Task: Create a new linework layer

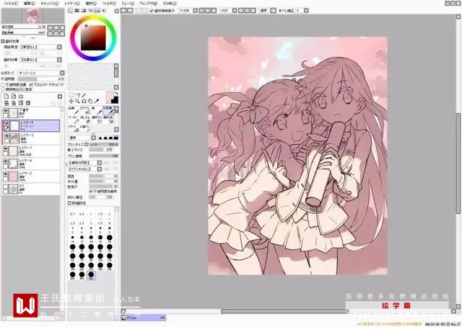Action: coord(14,97)
